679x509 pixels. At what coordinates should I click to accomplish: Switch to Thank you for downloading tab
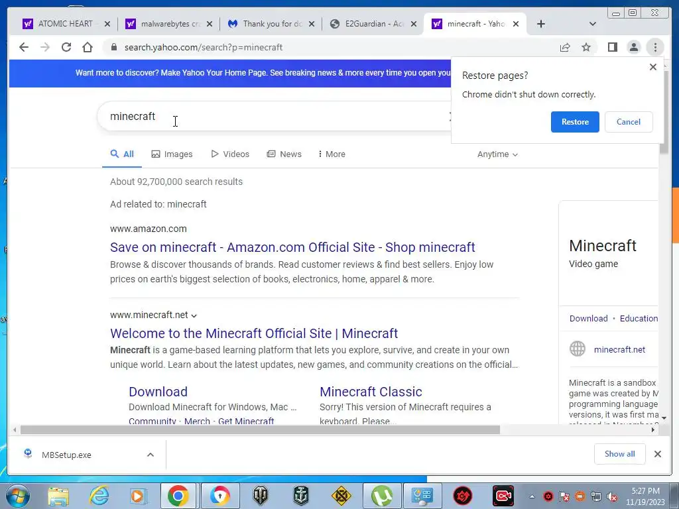click(x=271, y=24)
